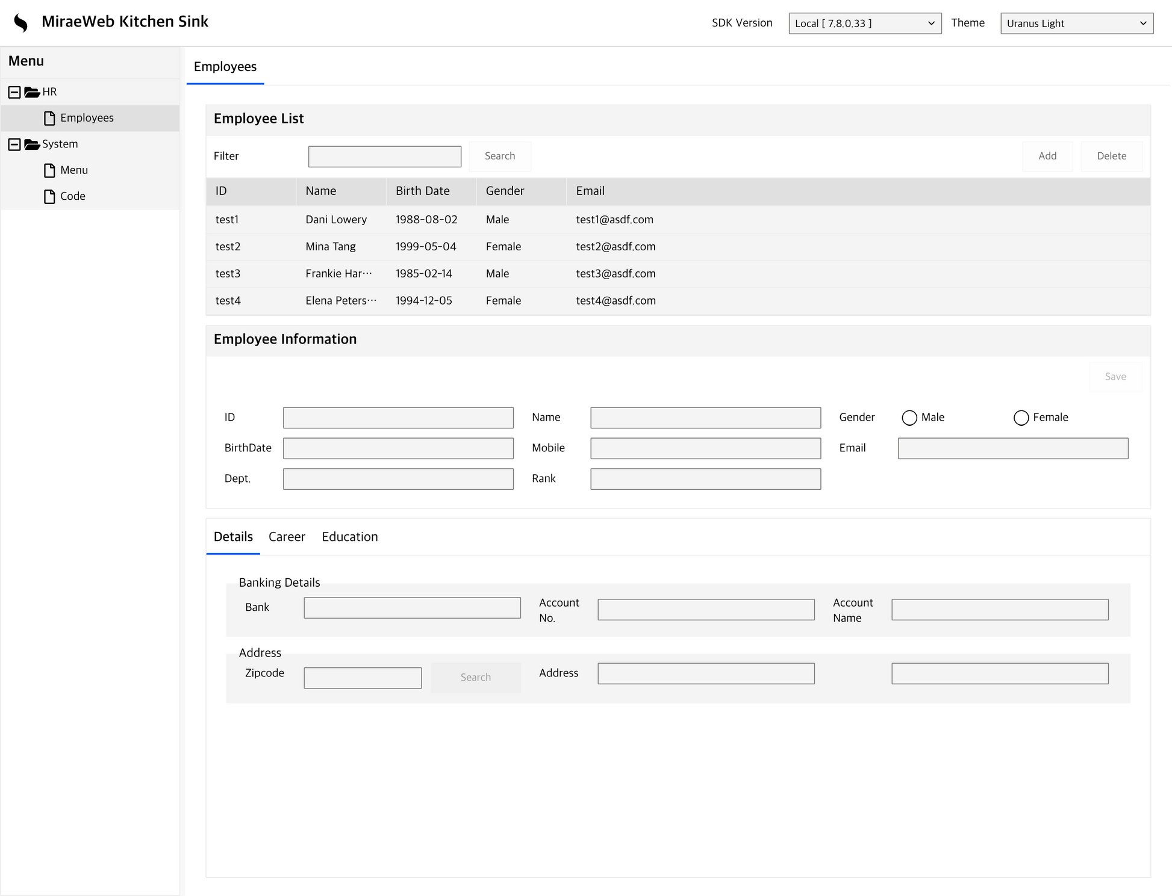Switch to the Education tab
Viewport: 1172px width, 896px height.
[x=349, y=537]
